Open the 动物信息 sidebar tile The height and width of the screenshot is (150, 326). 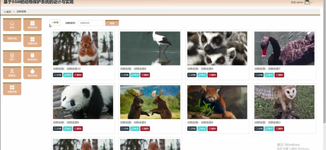pos(12,89)
